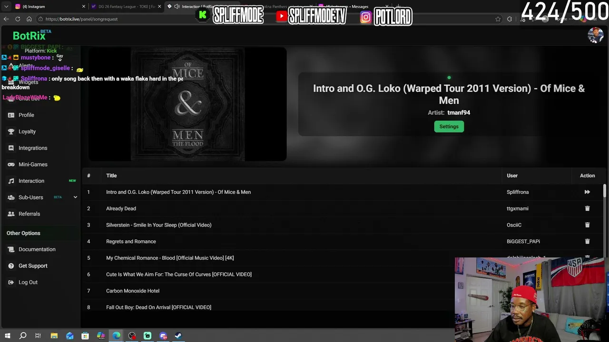Open the Windows Start menu

pos(7,336)
